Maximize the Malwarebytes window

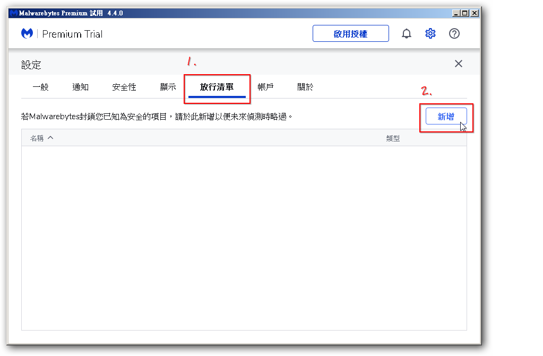click(x=466, y=13)
